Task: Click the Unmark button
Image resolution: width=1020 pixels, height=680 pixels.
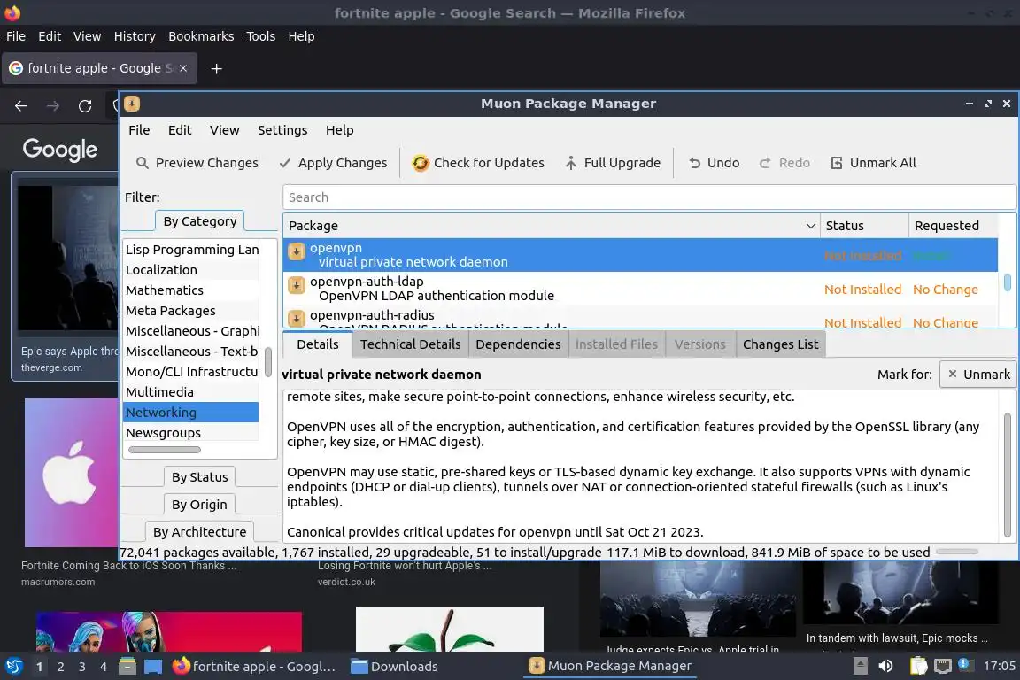Action: coord(977,375)
